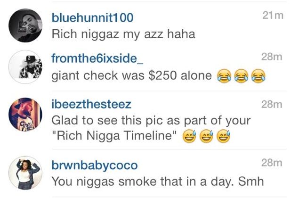Select the ibeezthesteez username
This screenshot has height=198, width=299.
click(x=91, y=104)
